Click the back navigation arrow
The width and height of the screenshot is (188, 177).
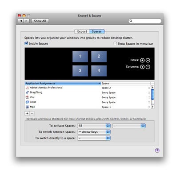pos(21,21)
